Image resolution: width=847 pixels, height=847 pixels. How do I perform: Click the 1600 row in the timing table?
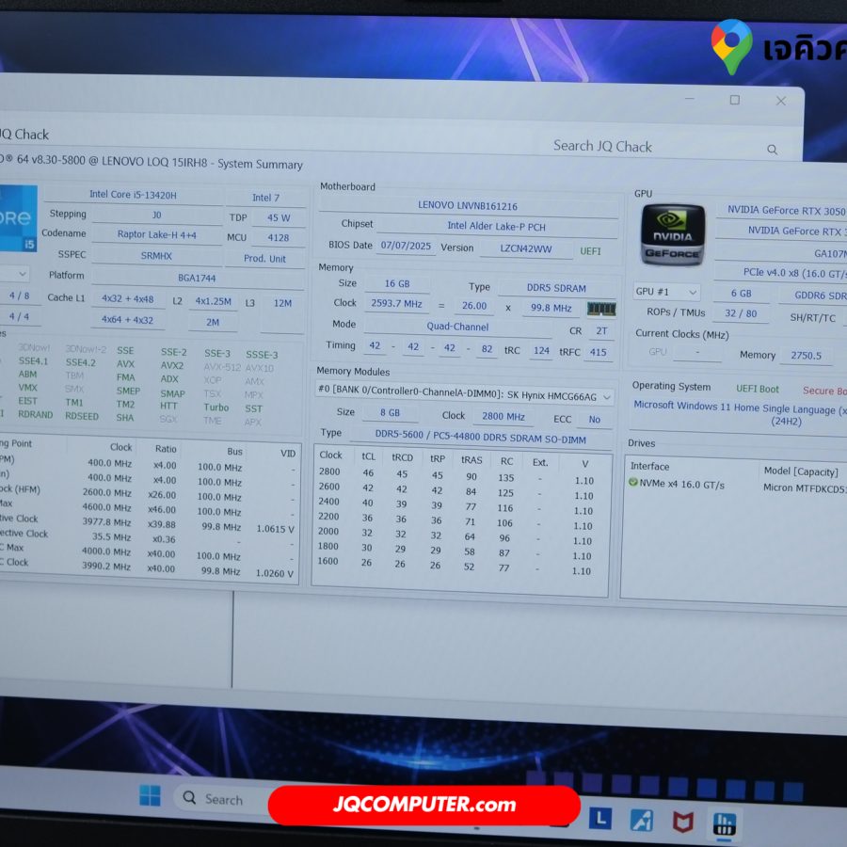455,565
